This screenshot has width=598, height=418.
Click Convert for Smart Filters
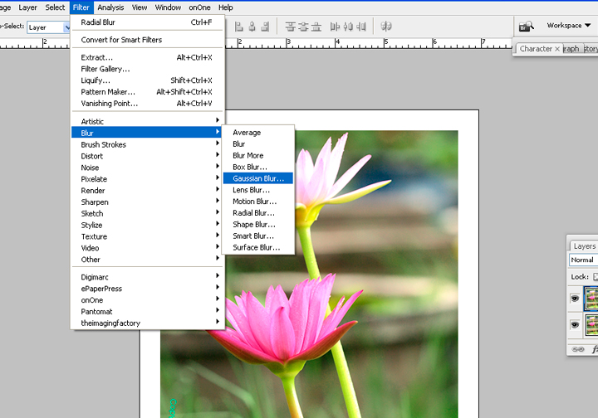(121, 40)
